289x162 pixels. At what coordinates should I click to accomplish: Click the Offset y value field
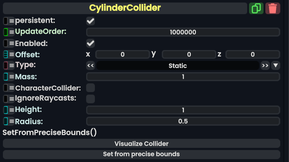click(x=189, y=55)
